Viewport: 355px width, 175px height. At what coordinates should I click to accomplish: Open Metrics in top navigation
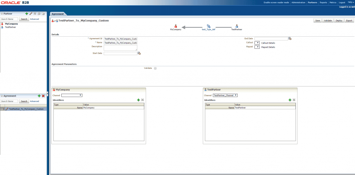pos(333,2)
